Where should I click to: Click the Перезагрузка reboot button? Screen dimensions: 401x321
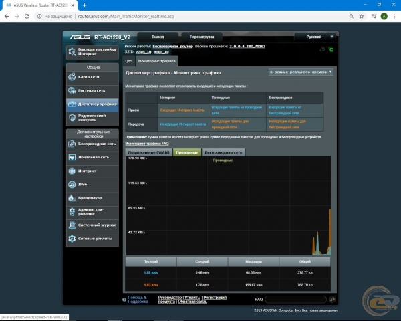pos(202,37)
